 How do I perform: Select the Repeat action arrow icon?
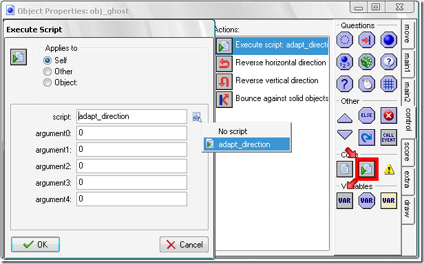(x=367, y=137)
